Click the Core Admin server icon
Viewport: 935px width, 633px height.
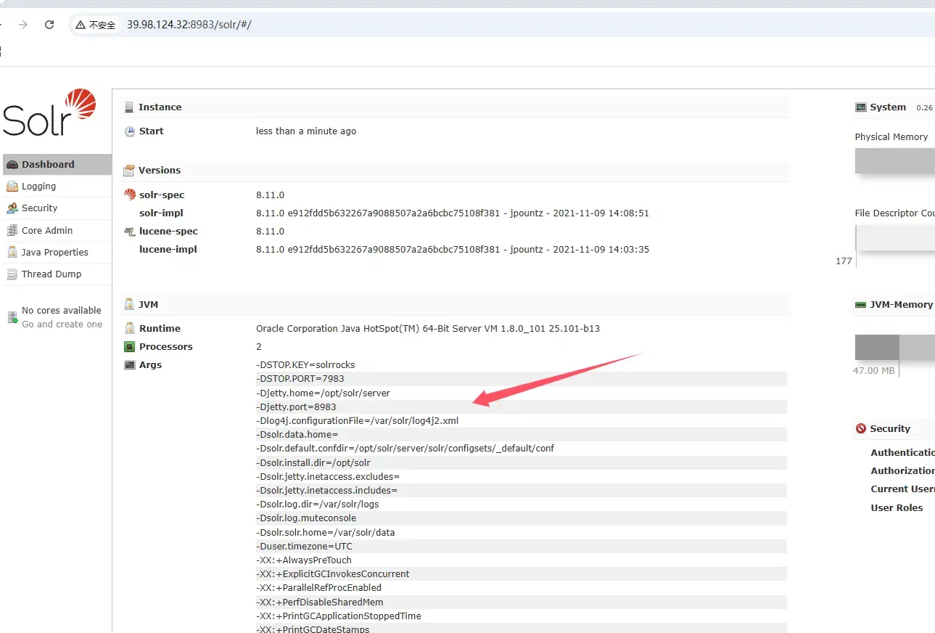[12, 230]
